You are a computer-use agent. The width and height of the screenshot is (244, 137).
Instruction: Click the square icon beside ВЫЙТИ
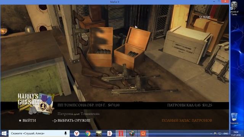[x=20, y=121]
